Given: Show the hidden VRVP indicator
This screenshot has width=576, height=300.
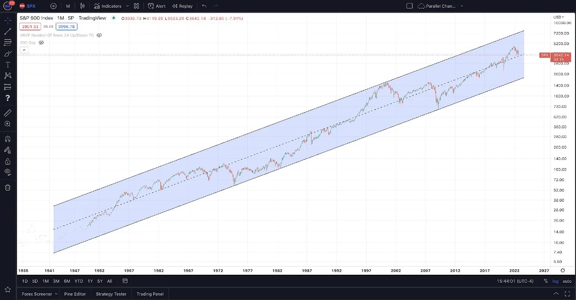Looking at the screenshot, I should click(99, 35).
